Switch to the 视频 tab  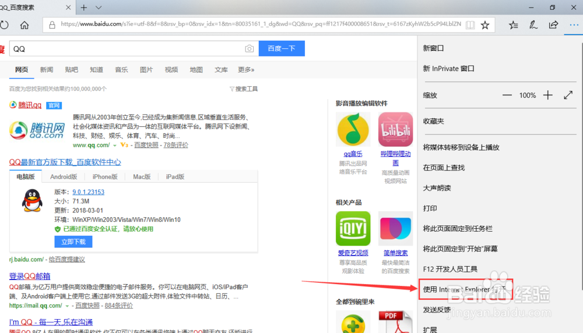point(171,70)
